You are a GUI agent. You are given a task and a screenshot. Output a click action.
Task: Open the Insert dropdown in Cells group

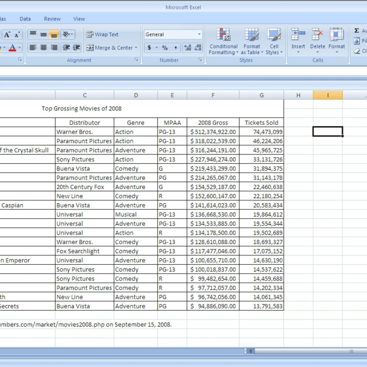point(298,42)
